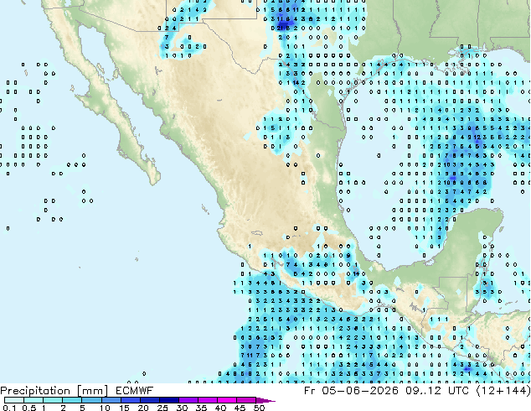This screenshot has height=411, width=531.
Task: Click the 20–25 mm legend color swatch
Action: pyautogui.click(x=150, y=400)
